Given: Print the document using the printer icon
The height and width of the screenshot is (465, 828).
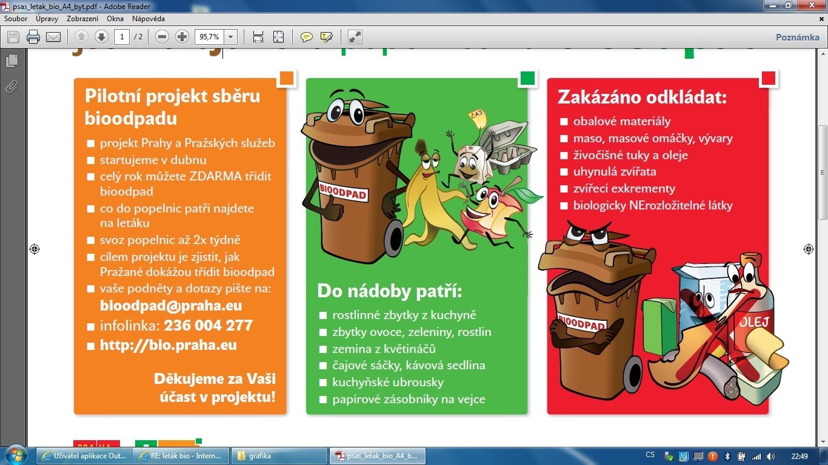Looking at the screenshot, I should (x=33, y=37).
